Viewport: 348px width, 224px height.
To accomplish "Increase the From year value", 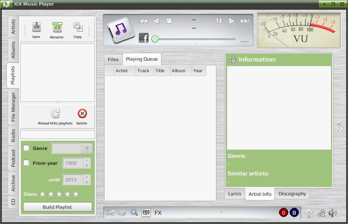I will click(x=87, y=160).
